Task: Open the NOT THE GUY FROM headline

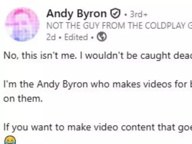Action: 119,26
